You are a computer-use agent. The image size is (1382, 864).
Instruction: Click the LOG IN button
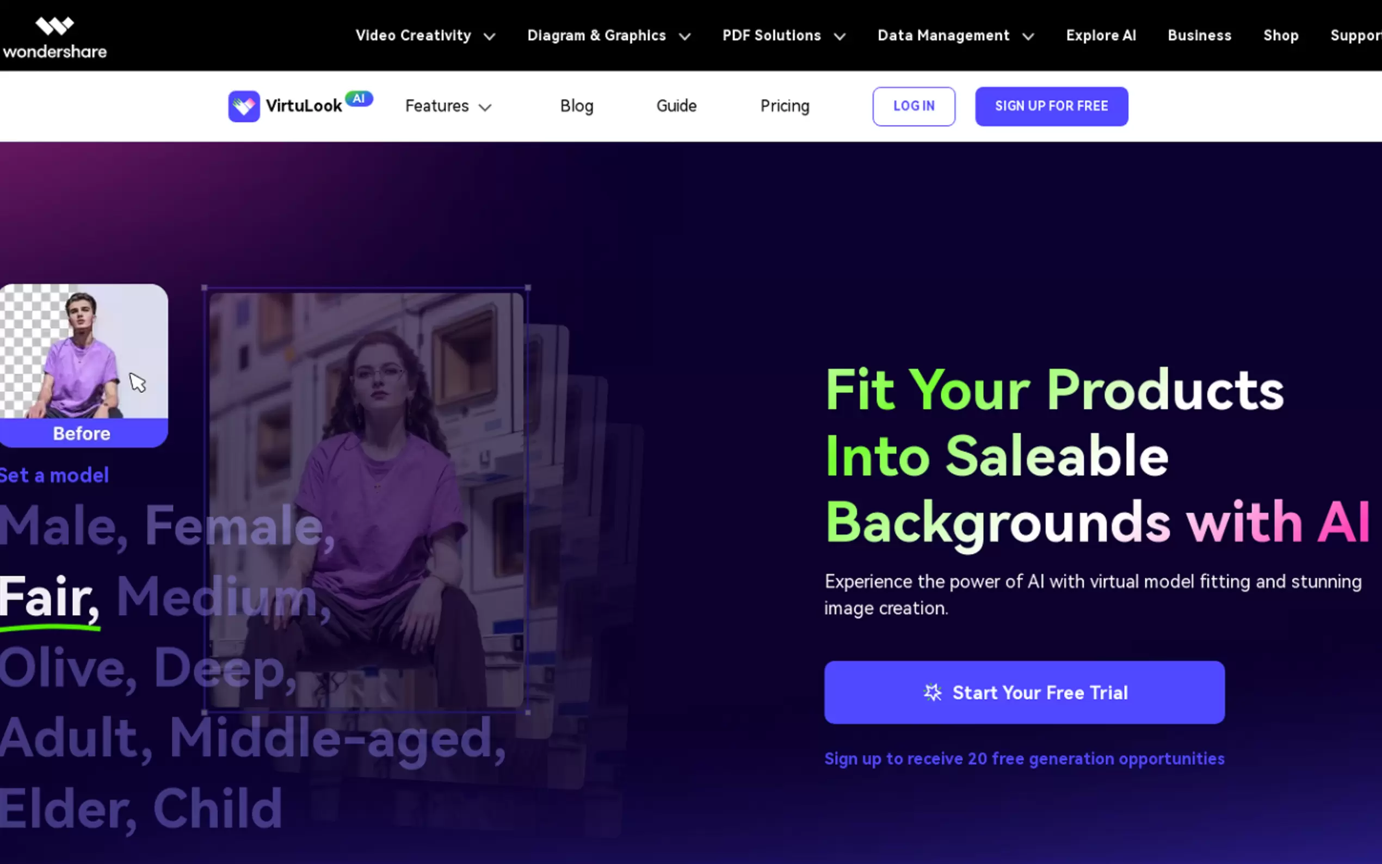tap(914, 106)
